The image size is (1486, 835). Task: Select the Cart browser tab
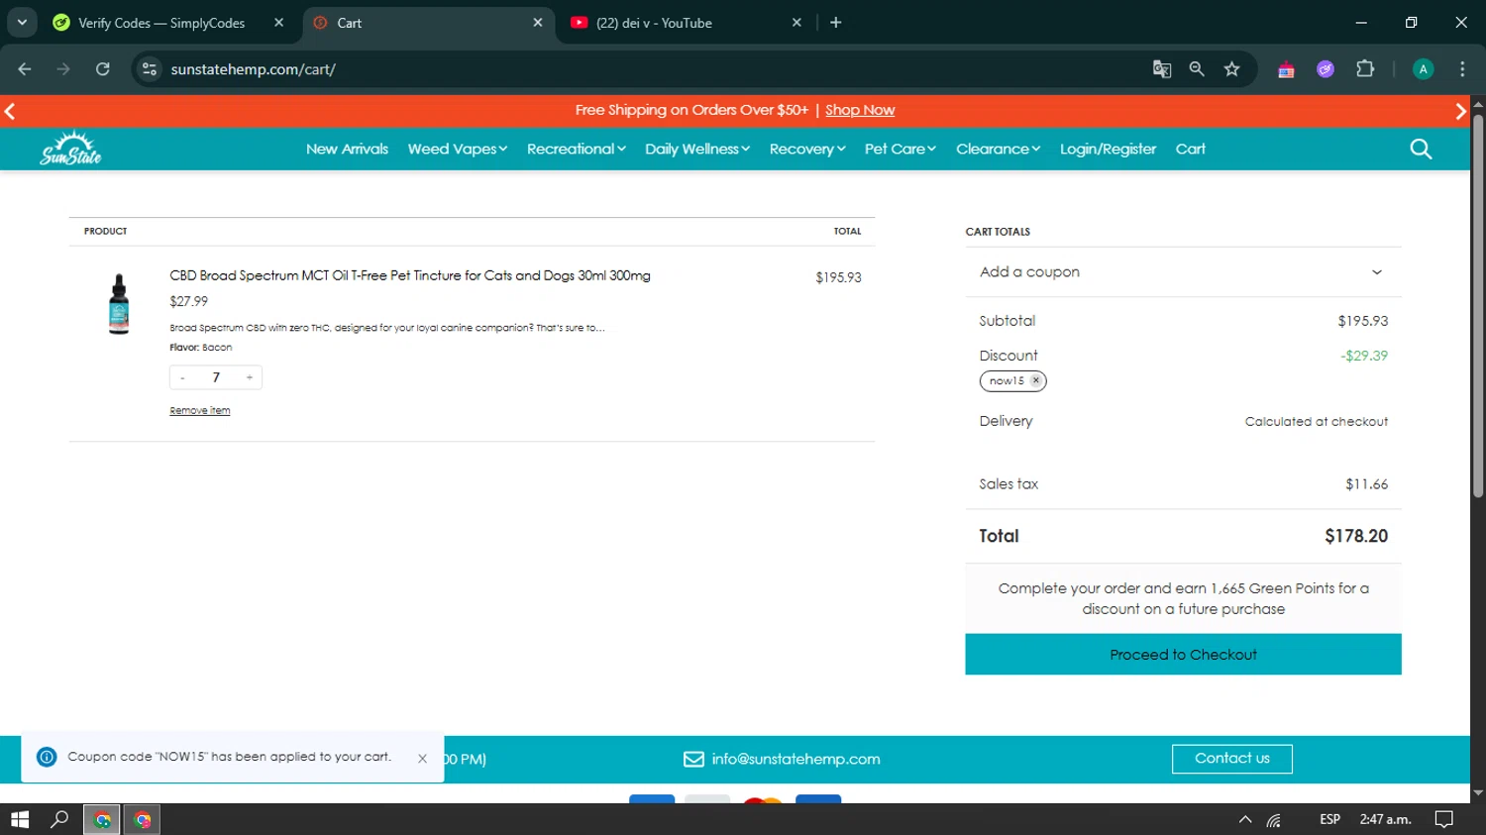428,23
